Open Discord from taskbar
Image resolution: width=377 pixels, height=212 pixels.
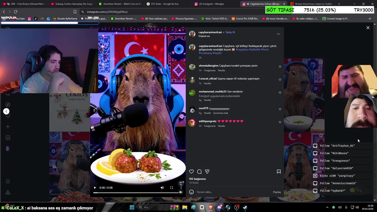click(219, 207)
